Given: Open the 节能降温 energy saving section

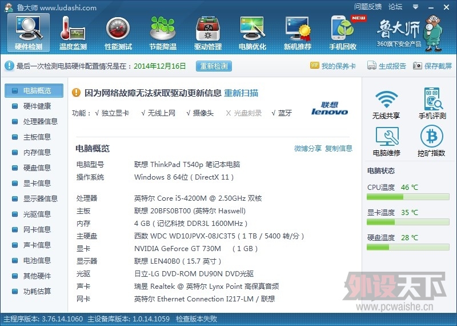Looking at the screenshot, I should pos(163,33).
